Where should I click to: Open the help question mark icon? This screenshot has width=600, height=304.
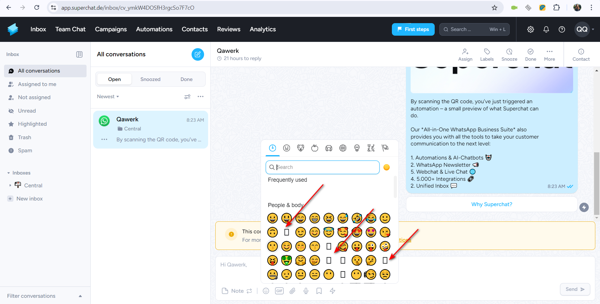pyautogui.click(x=562, y=29)
